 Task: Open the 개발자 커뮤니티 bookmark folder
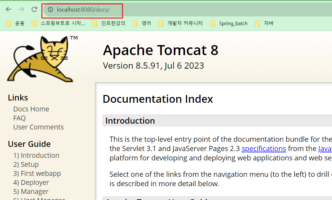[181, 23]
